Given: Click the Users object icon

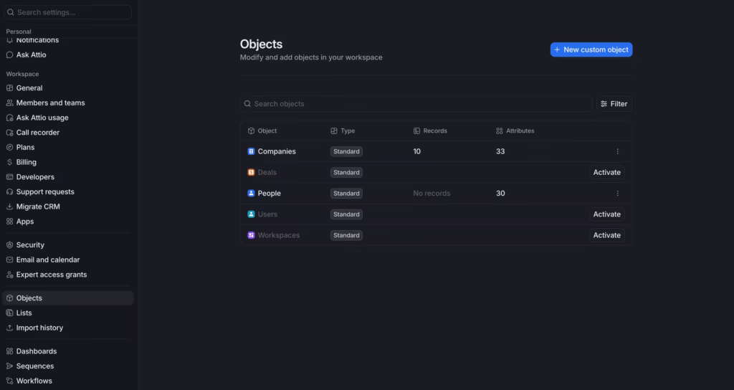Looking at the screenshot, I should (251, 214).
